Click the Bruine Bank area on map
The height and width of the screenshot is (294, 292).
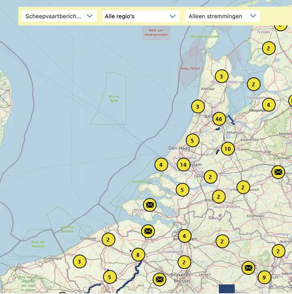point(114,98)
